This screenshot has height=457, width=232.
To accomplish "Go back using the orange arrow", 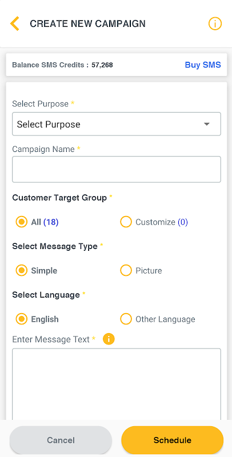I will point(15,23).
